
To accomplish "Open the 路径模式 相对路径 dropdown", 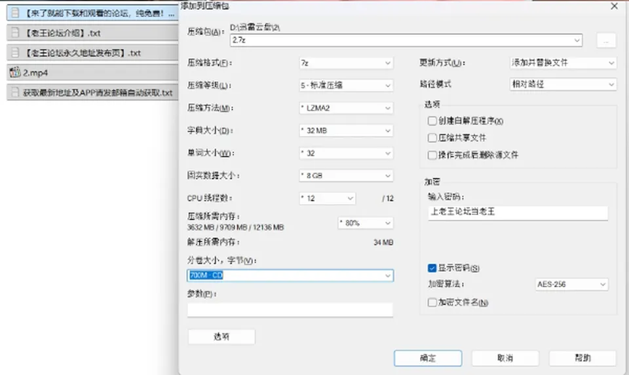I will tap(563, 84).
